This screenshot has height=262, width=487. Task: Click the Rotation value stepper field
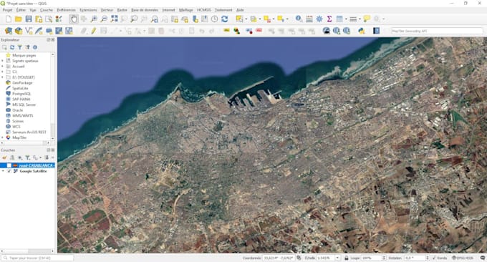click(417, 258)
